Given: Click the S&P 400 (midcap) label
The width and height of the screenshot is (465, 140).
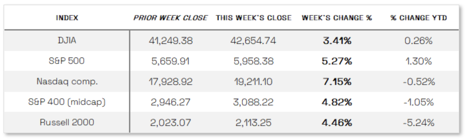Looking at the screenshot, I should click(x=67, y=102).
